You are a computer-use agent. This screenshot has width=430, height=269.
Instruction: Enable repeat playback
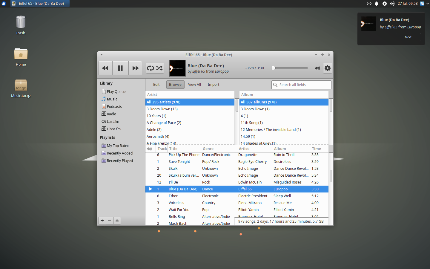[x=150, y=68]
